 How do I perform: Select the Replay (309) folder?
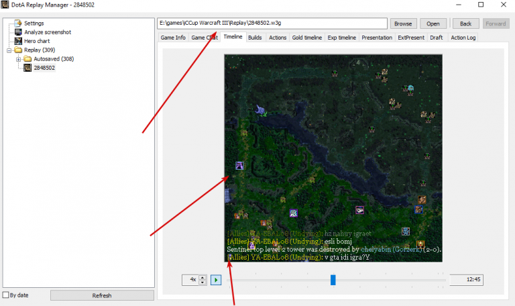(x=40, y=50)
